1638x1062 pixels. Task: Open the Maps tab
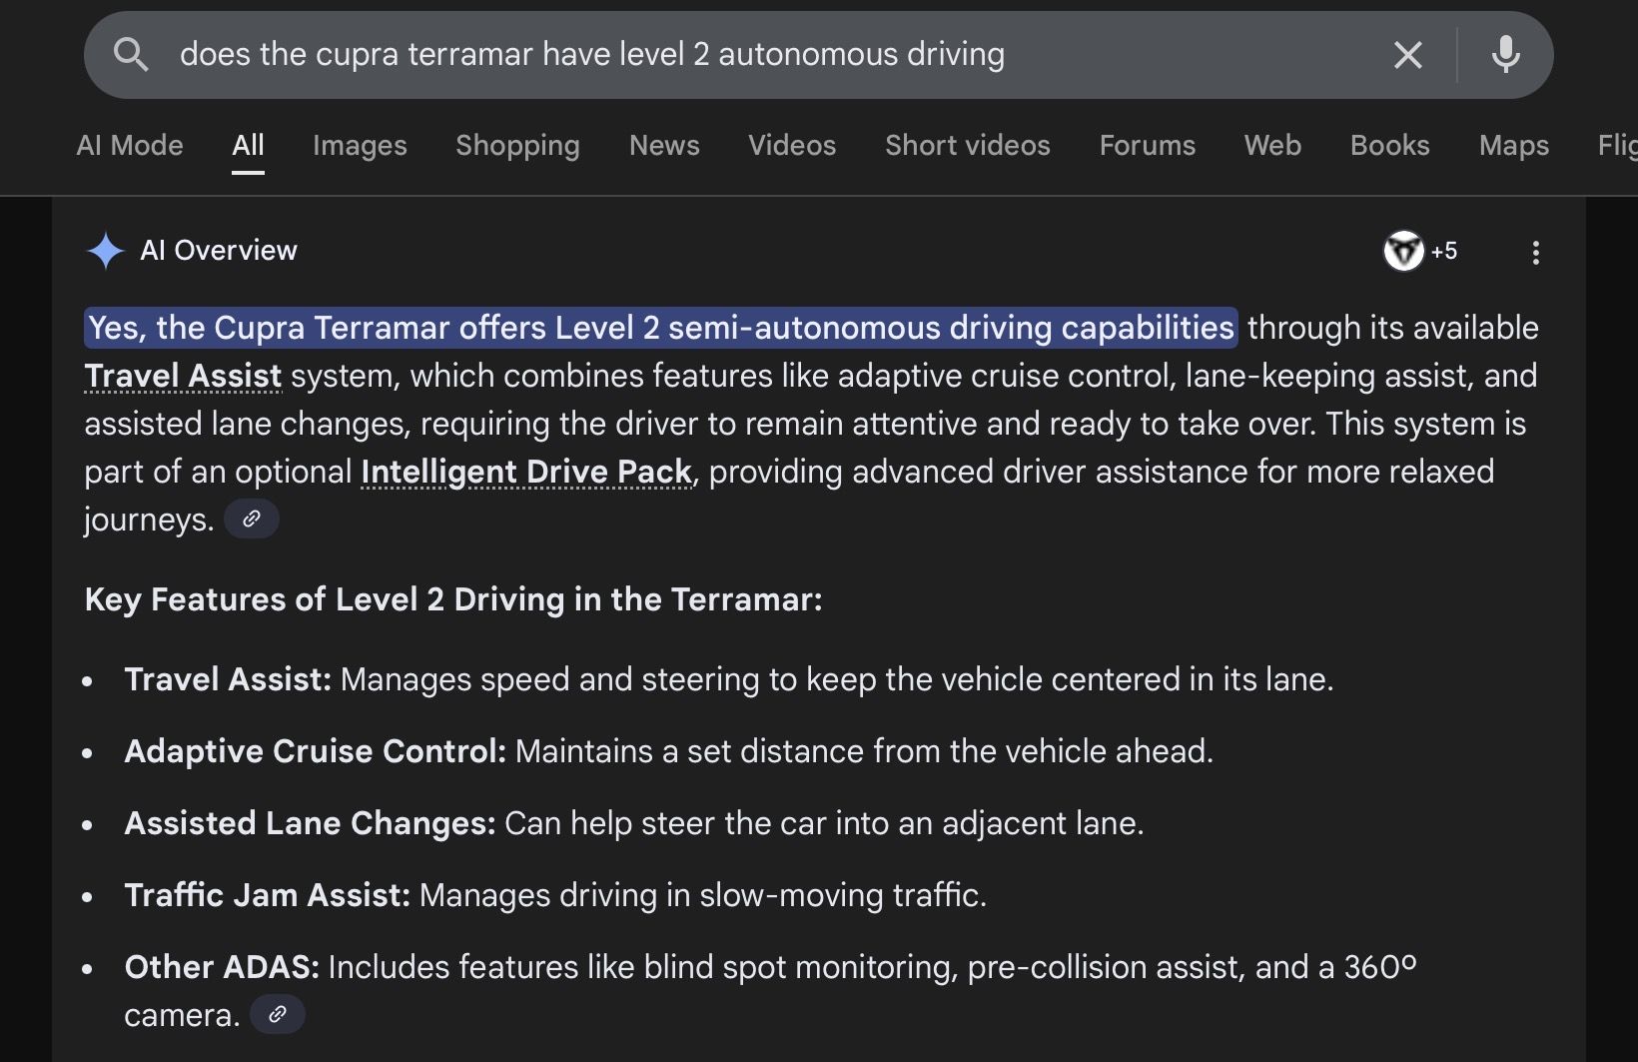click(1513, 146)
